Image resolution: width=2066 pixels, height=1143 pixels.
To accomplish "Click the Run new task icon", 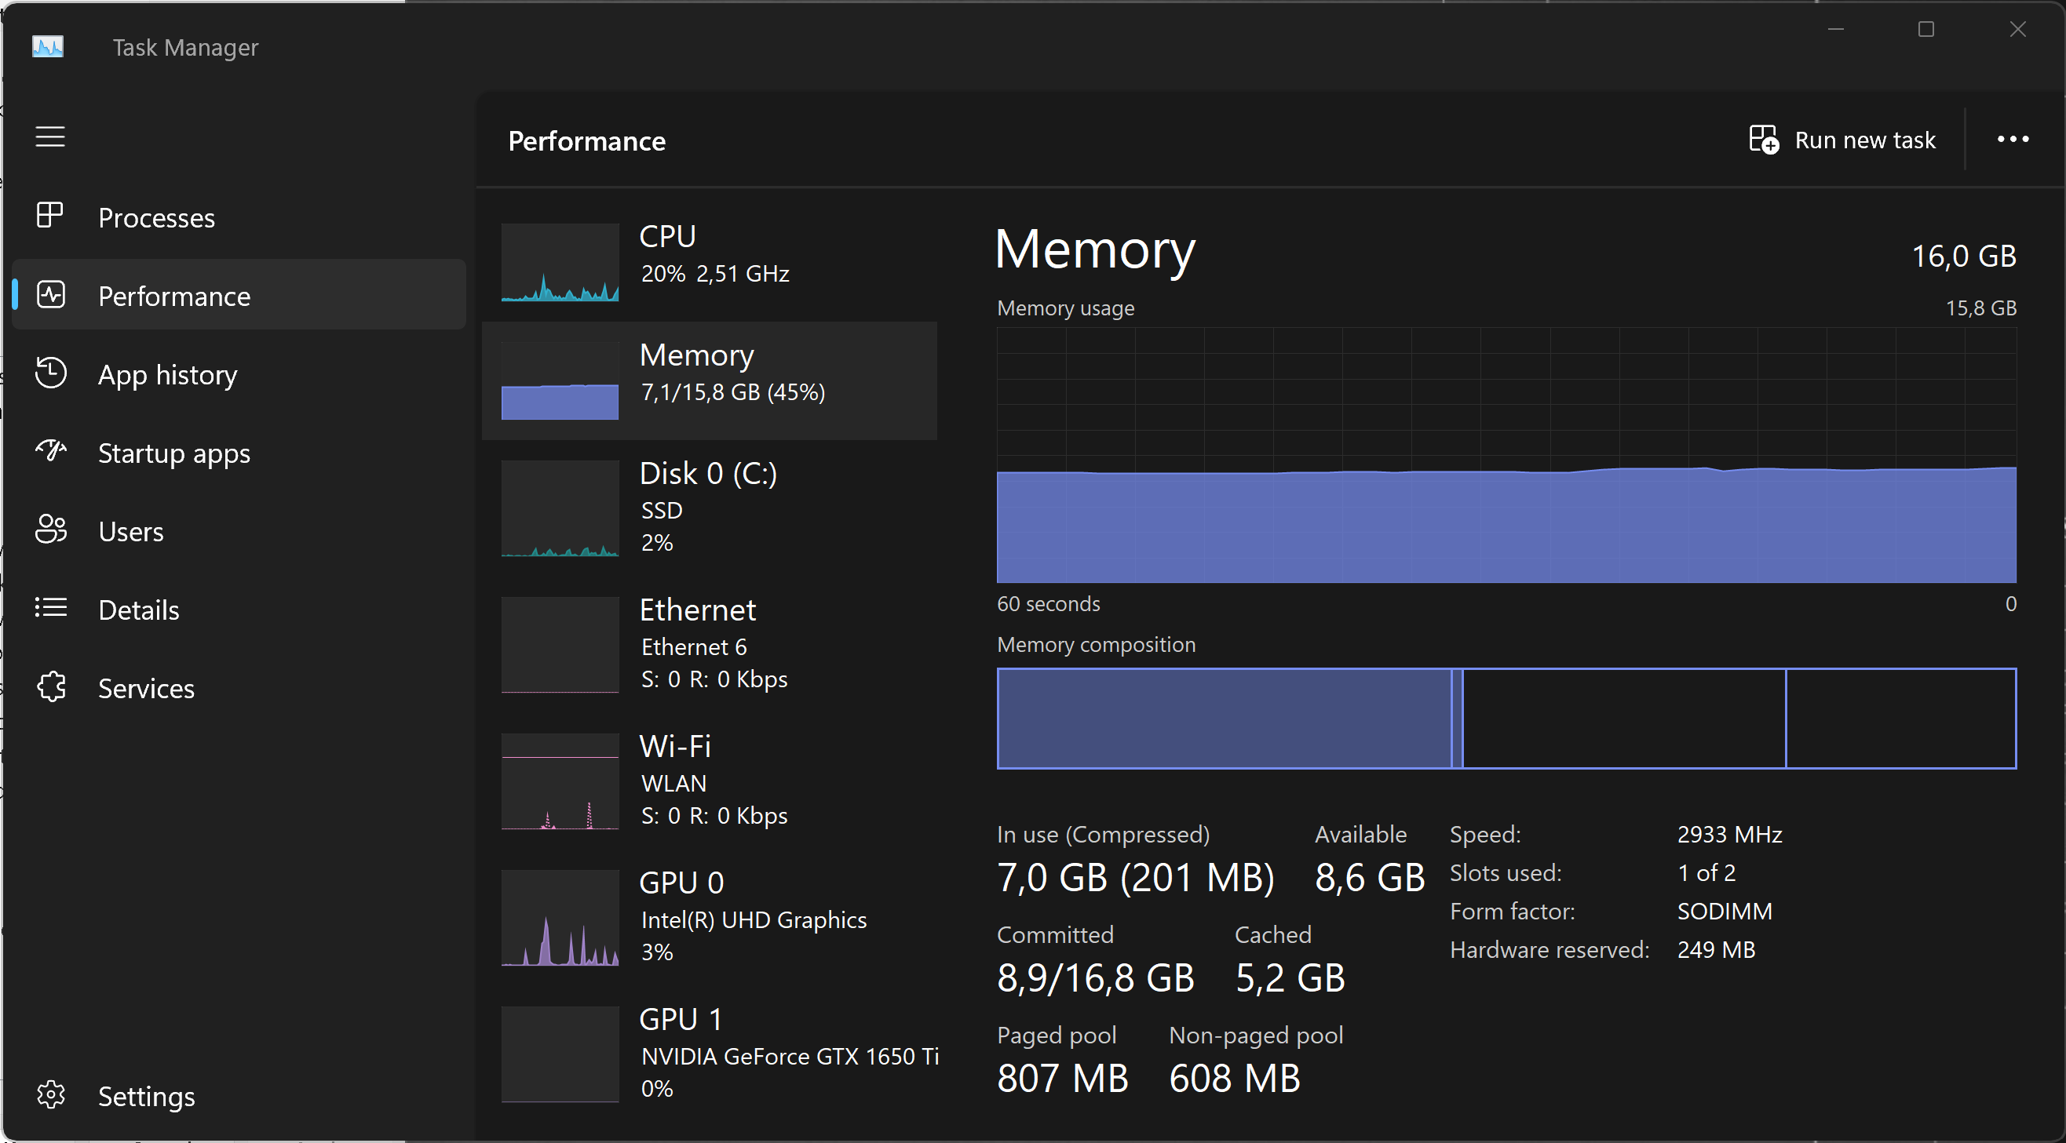I will 1764,139.
